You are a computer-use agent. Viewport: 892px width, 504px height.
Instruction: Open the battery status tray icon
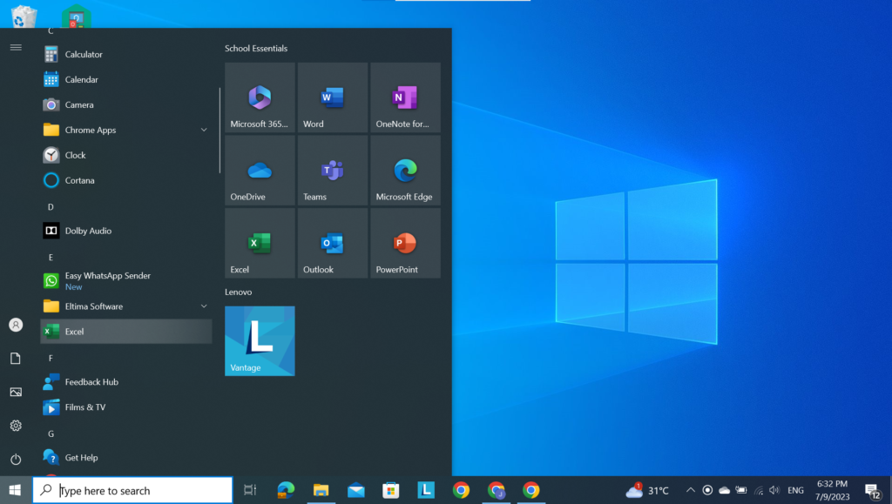[740, 490]
